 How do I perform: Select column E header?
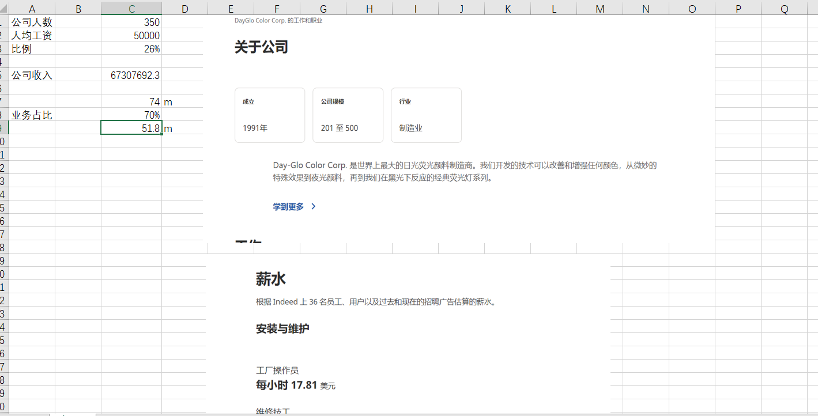pyautogui.click(x=231, y=8)
